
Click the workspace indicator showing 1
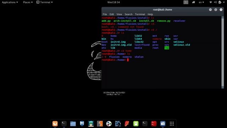click(x=186, y=2)
